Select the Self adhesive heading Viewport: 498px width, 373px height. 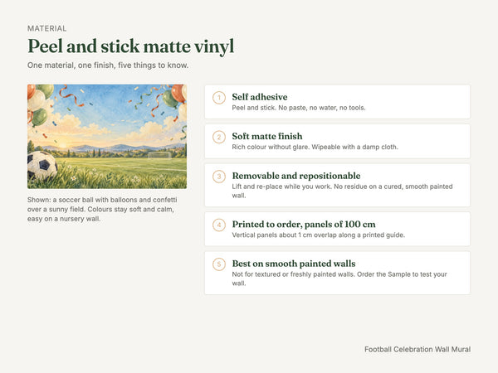click(260, 97)
